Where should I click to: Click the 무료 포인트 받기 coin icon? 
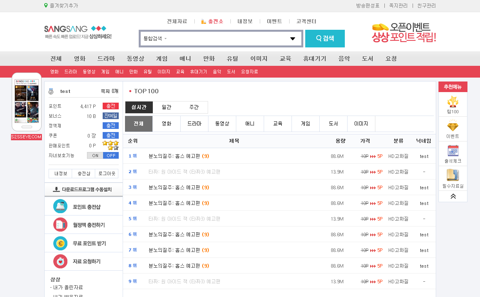pyautogui.click(x=60, y=243)
